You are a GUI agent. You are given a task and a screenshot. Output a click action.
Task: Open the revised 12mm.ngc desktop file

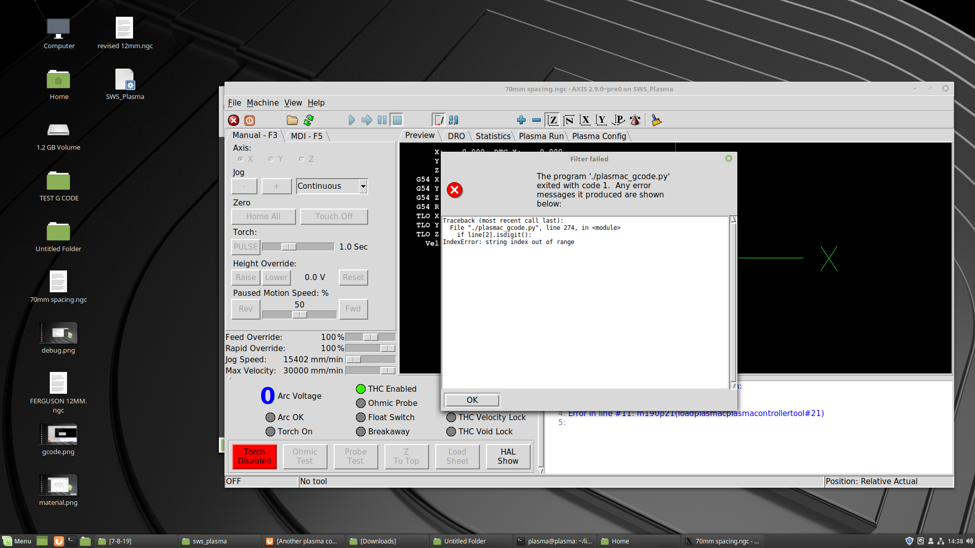(x=125, y=33)
